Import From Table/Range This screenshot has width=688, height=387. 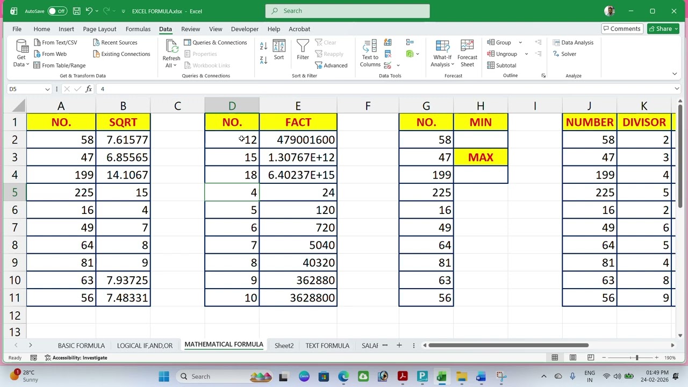59,66
